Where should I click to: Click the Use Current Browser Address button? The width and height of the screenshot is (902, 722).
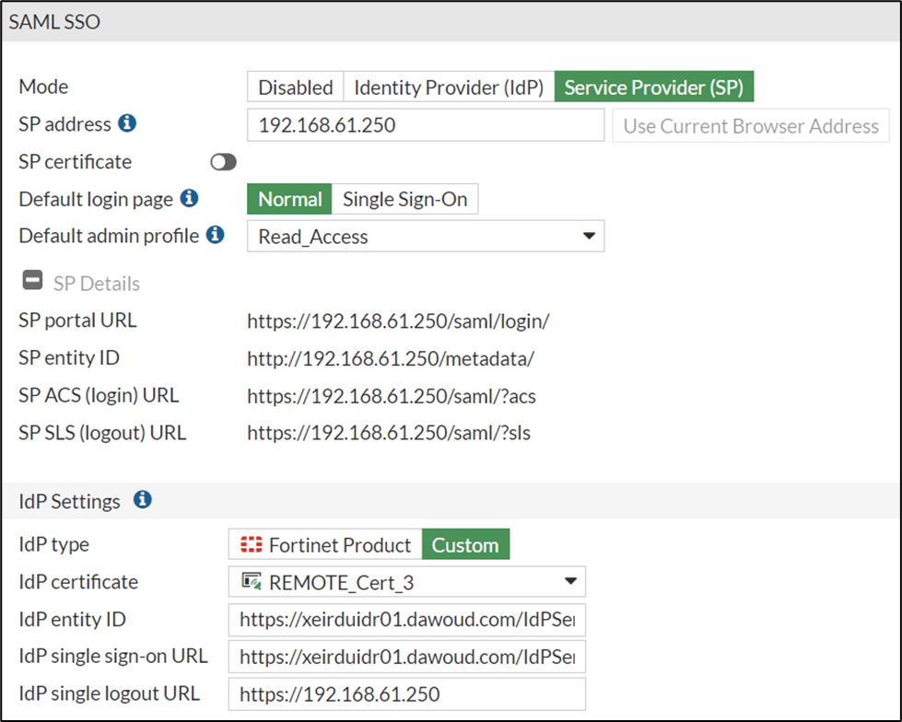click(x=750, y=125)
